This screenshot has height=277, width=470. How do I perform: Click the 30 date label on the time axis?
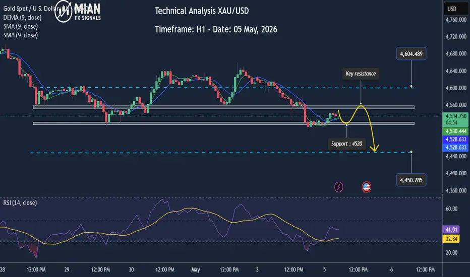click(x=131, y=270)
